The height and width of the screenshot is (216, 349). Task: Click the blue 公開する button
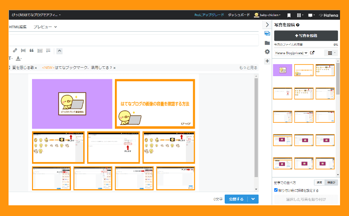[236, 199]
